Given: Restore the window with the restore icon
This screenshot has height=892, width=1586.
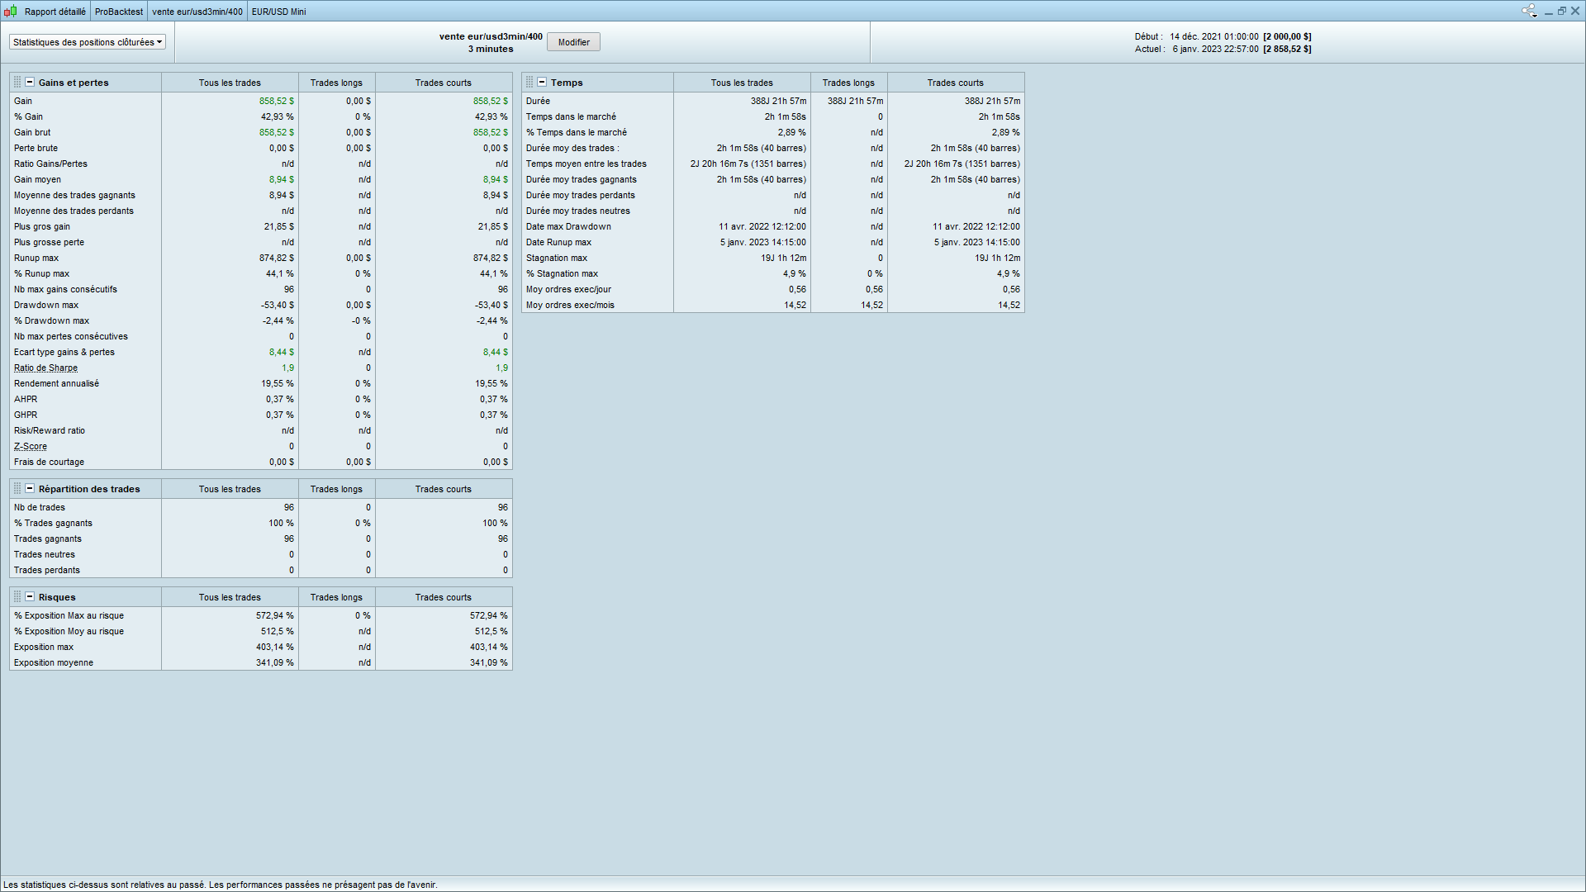Looking at the screenshot, I should pyautogui.click(x=1562, y=11).
